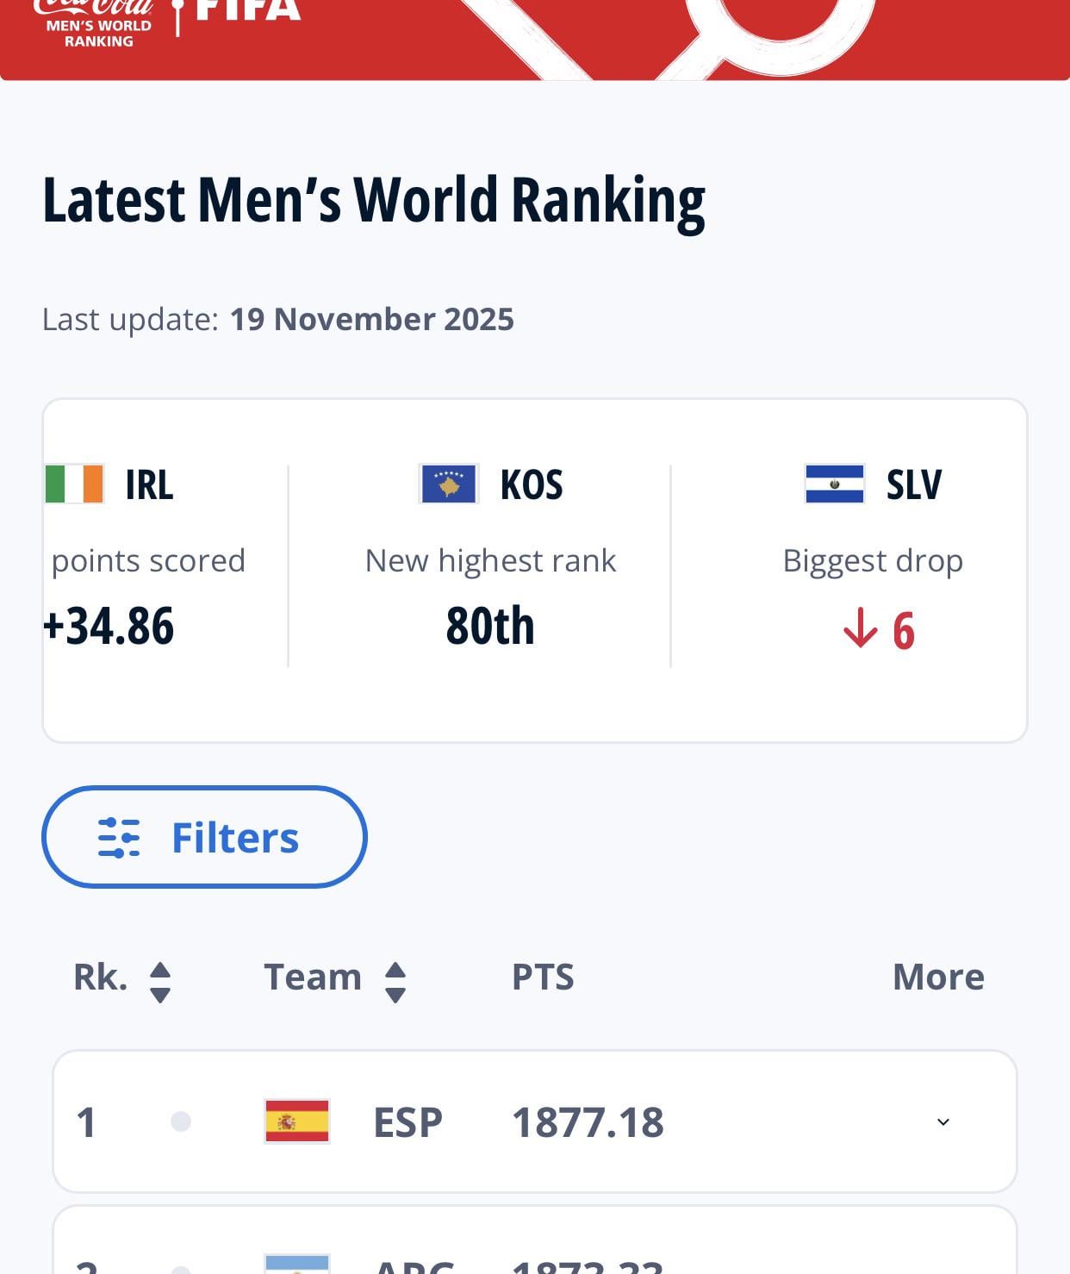Viewport: 1070px width, 1274px height.
Task: Sort by the Rk. column arrows
Action: (160, 982)
